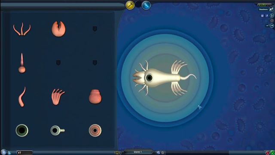Pick the multi-tentacle cilia part
275x155 pixels.
[58, 97]
